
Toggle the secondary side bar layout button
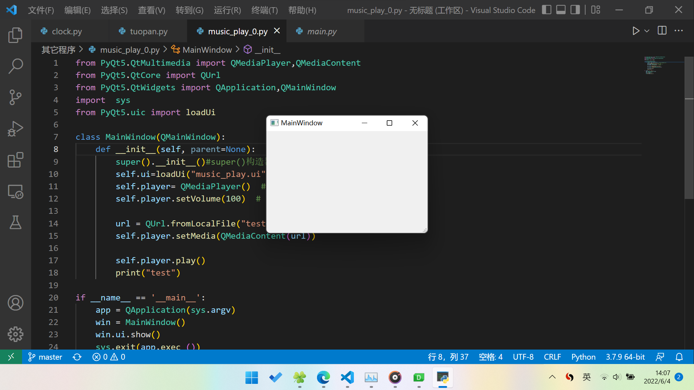pyautogui.click(x=575, y=10)
